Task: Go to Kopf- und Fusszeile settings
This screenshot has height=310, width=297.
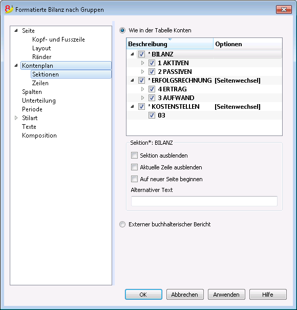Action: click(58, 40)
